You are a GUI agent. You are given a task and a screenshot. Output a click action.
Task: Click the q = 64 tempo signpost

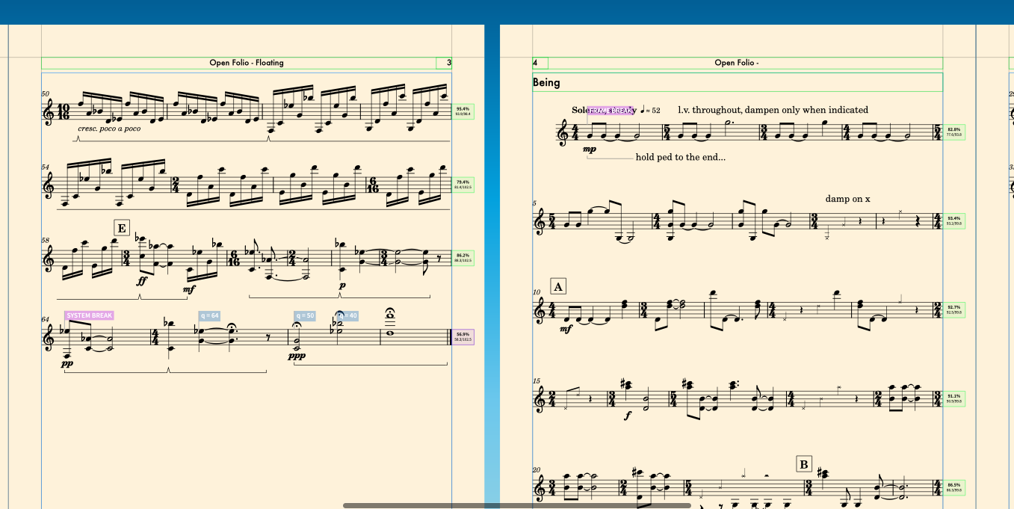pyautogui.click(x=210, y=315)
